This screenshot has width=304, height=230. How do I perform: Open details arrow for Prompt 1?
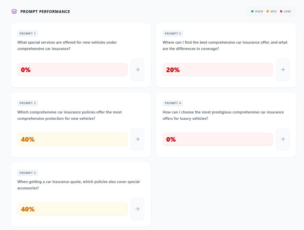(137, 69)
